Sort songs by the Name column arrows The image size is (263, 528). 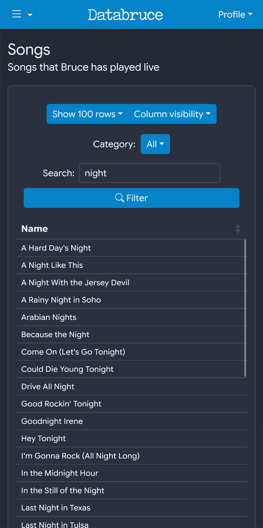click(238, 228)
